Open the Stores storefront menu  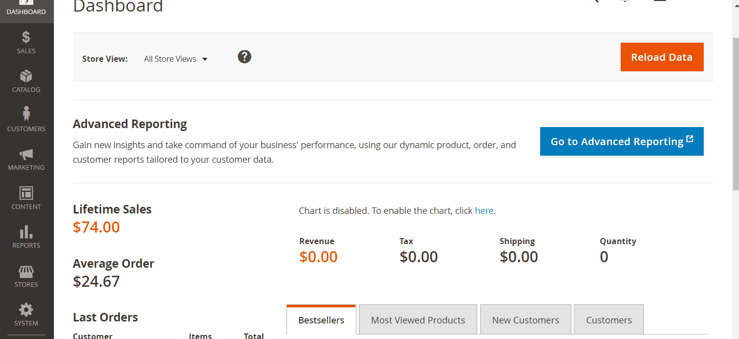click(26, 276)
